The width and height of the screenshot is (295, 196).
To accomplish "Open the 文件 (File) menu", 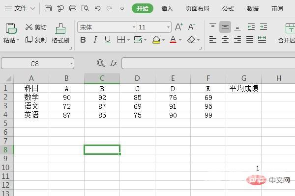I will click(x=20, y=8).
